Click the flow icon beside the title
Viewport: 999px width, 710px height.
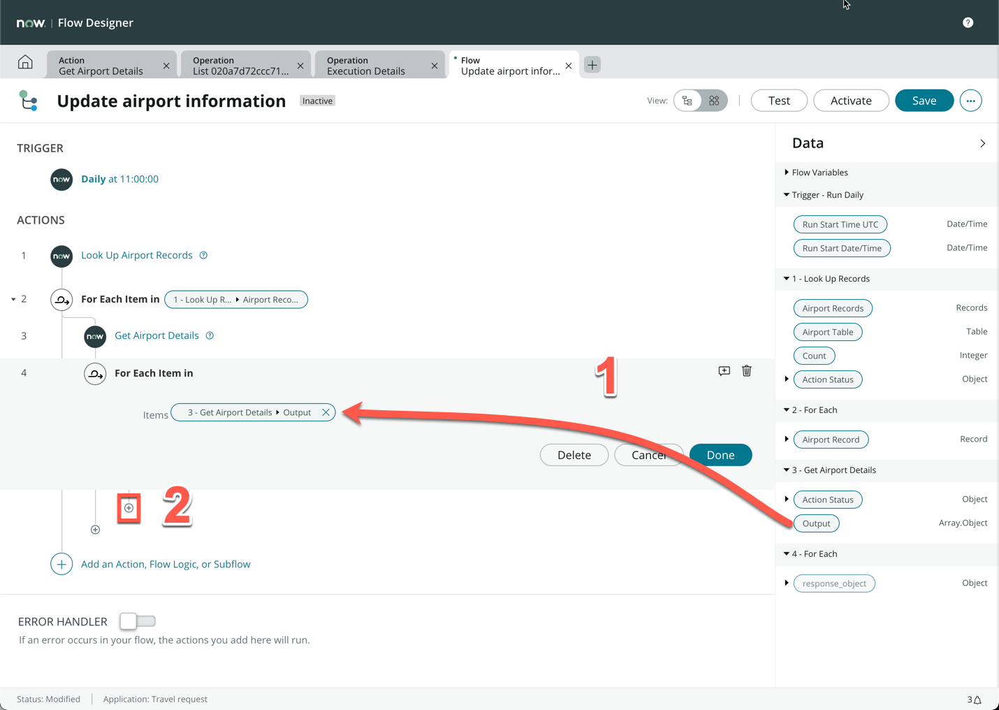(x=29, y=101)
